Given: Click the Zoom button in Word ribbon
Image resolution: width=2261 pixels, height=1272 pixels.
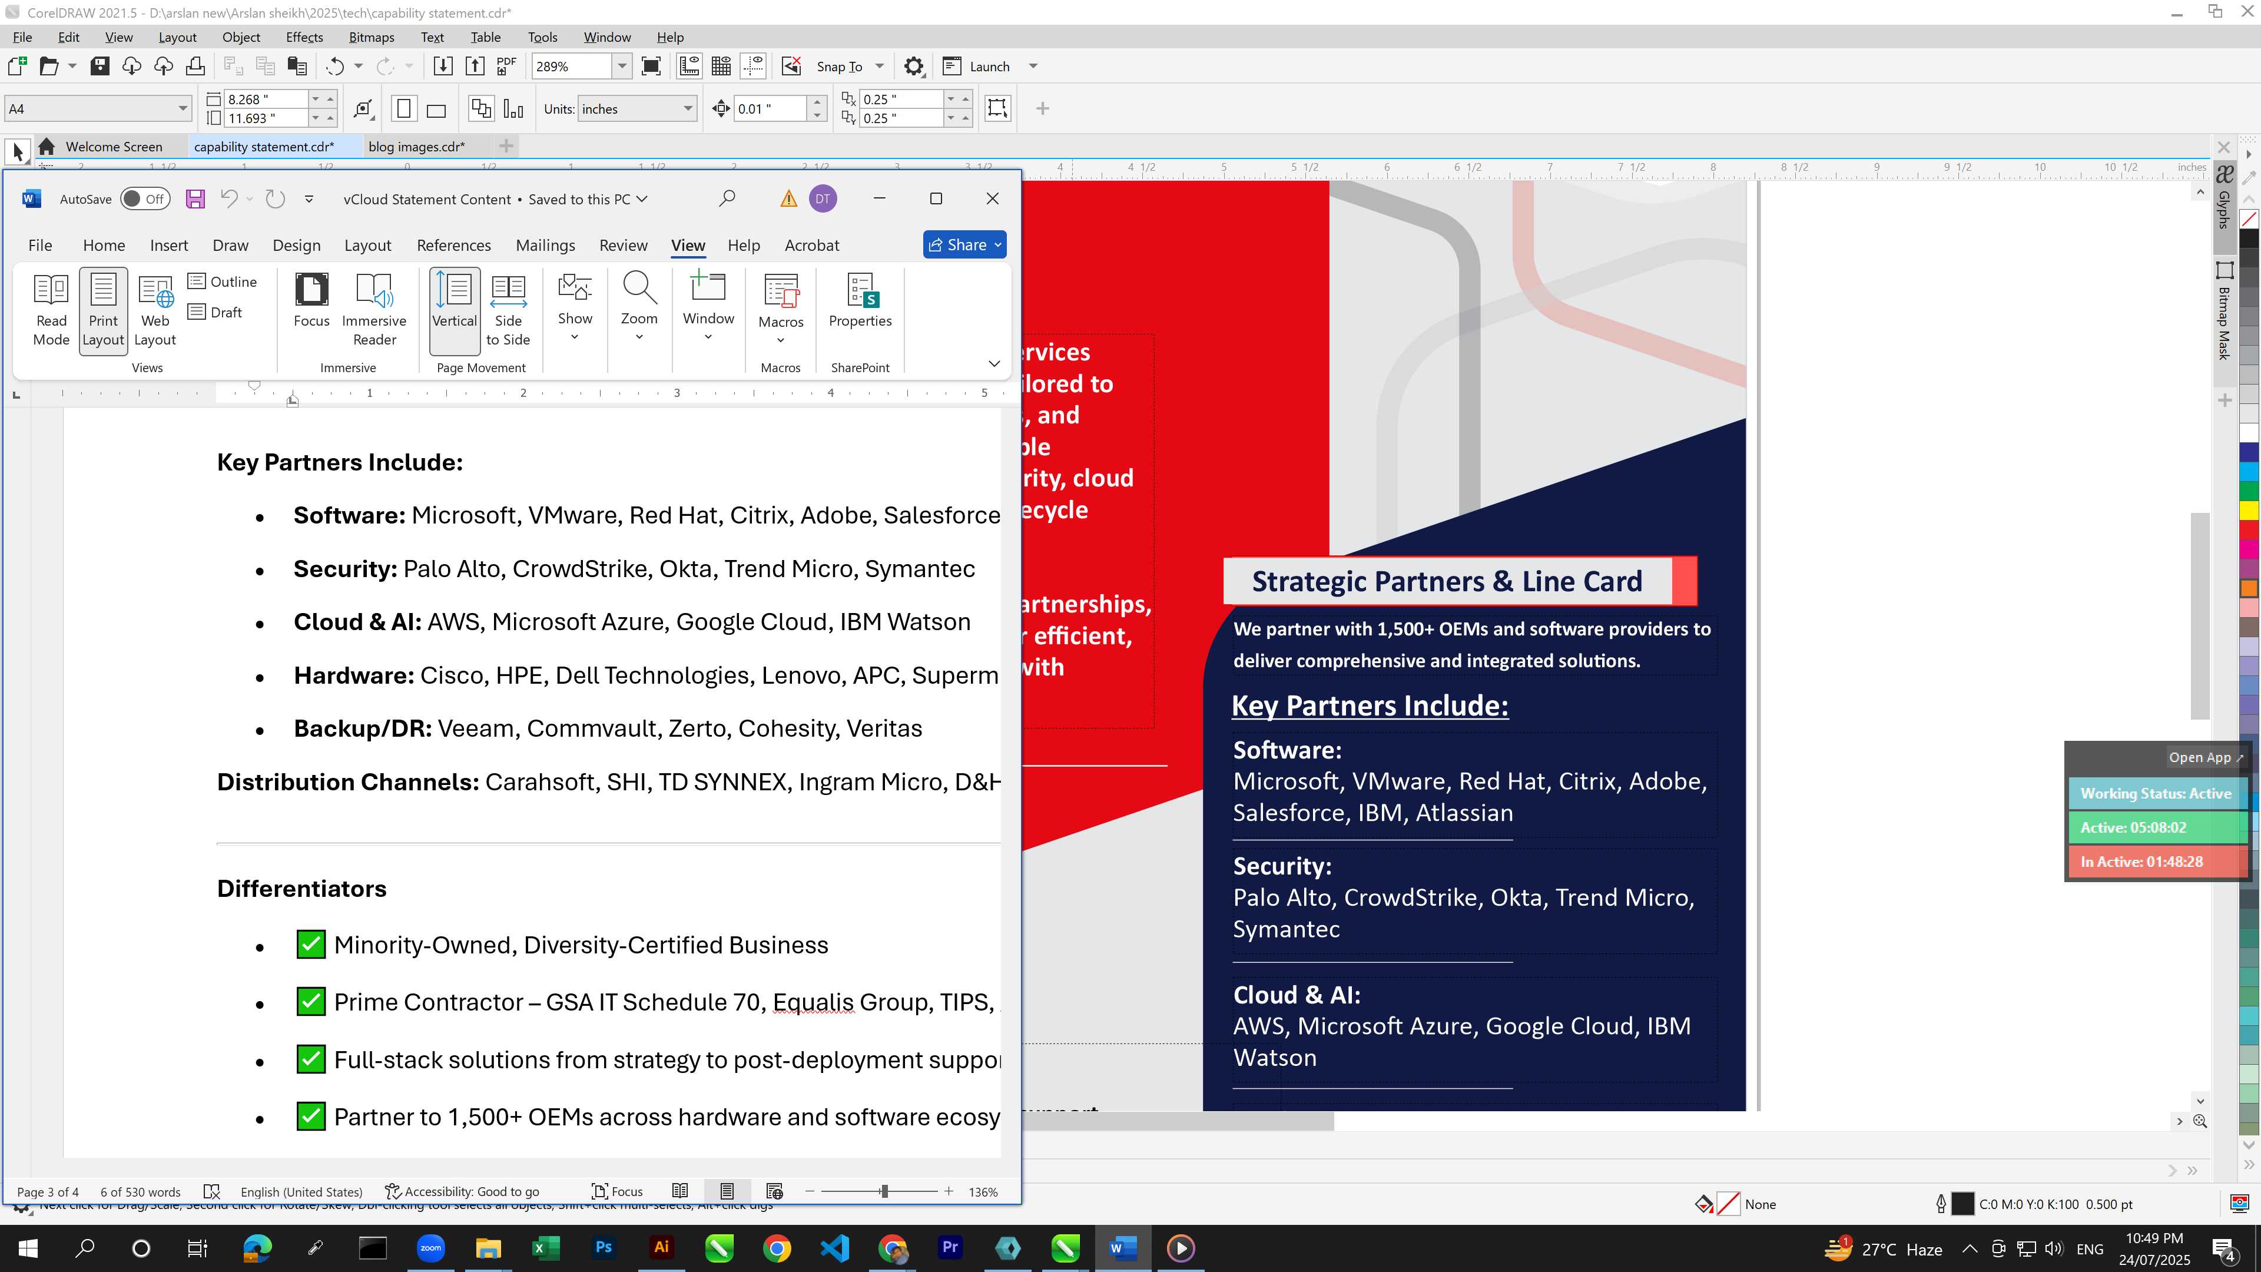Looking at the screenshot, I should pos(639,306).
